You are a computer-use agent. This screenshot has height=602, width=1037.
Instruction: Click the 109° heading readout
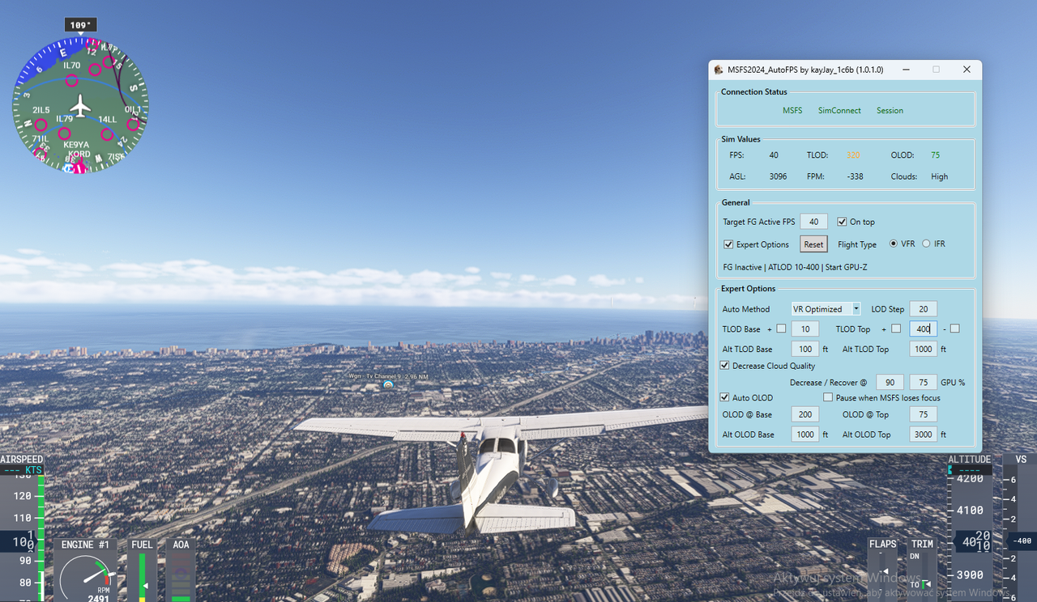80,25
